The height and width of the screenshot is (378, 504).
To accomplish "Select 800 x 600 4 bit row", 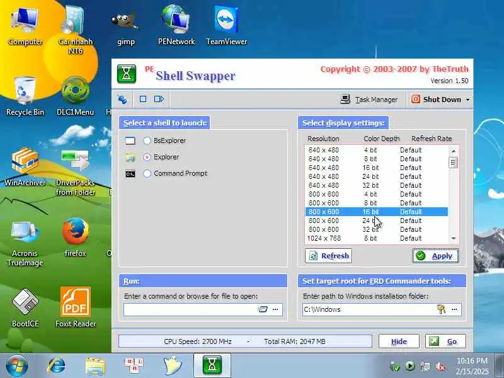I will [x=376, y=194].
